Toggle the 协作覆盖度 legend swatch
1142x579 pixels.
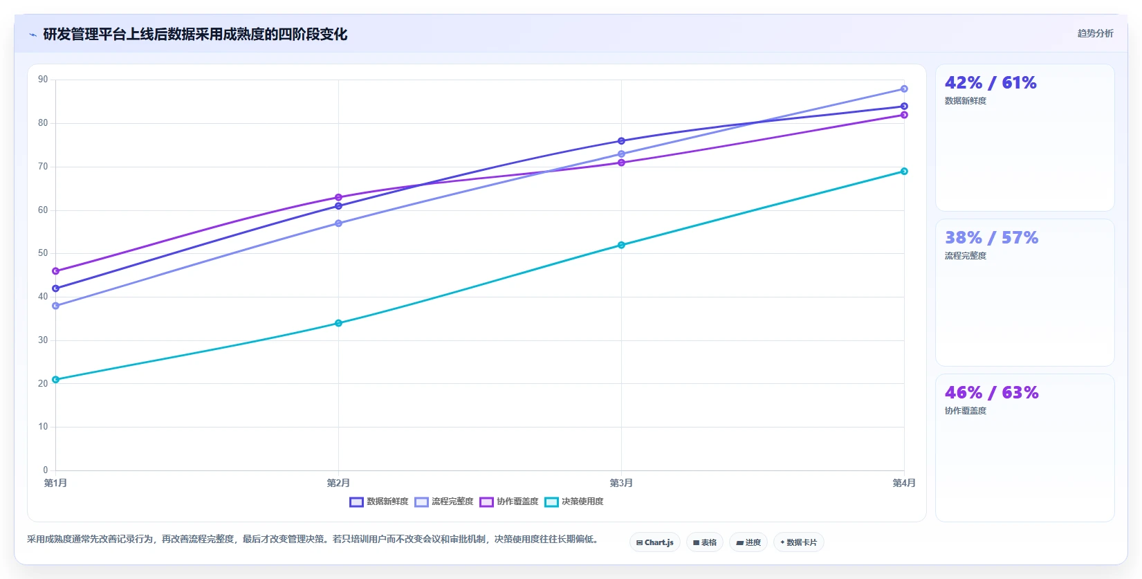coord(486,502)
